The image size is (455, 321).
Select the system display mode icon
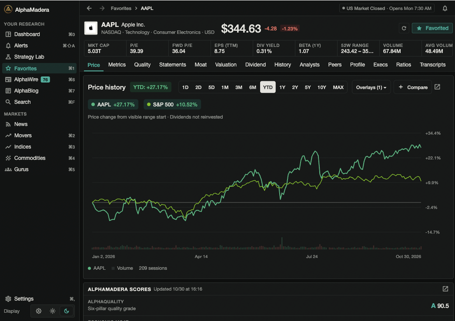coord(39,311)
